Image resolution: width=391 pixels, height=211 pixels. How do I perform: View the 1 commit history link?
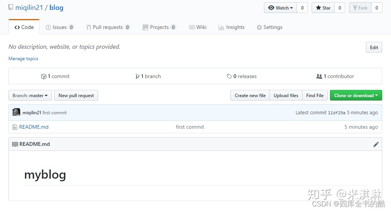55,76
